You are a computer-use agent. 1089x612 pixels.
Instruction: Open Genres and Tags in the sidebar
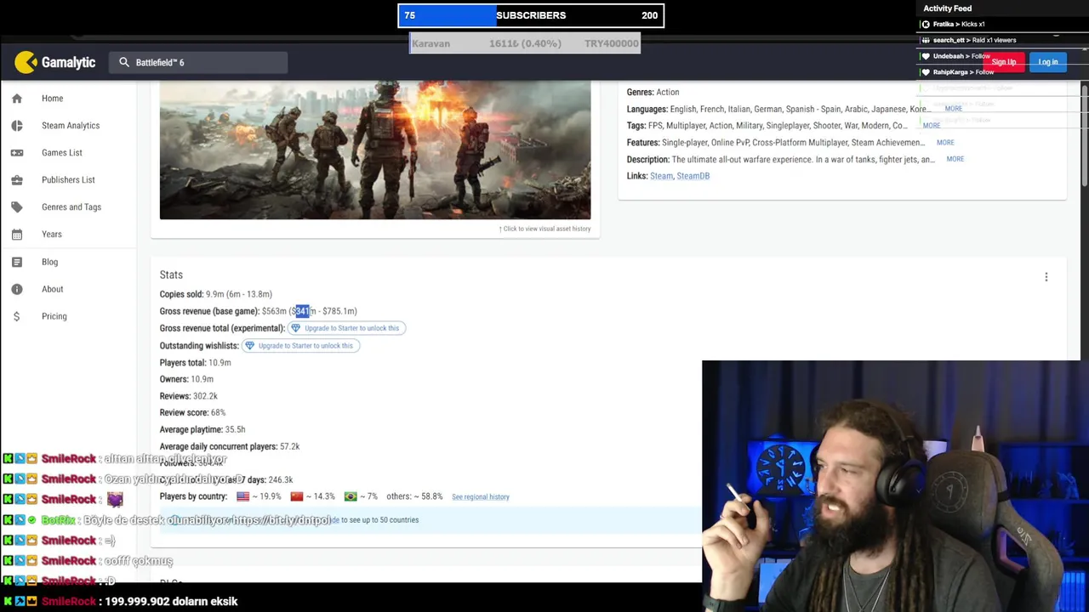71,207
